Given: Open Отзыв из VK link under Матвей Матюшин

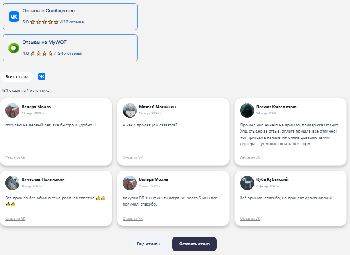Looking at the screenshot, I should (x=132, y=158).
